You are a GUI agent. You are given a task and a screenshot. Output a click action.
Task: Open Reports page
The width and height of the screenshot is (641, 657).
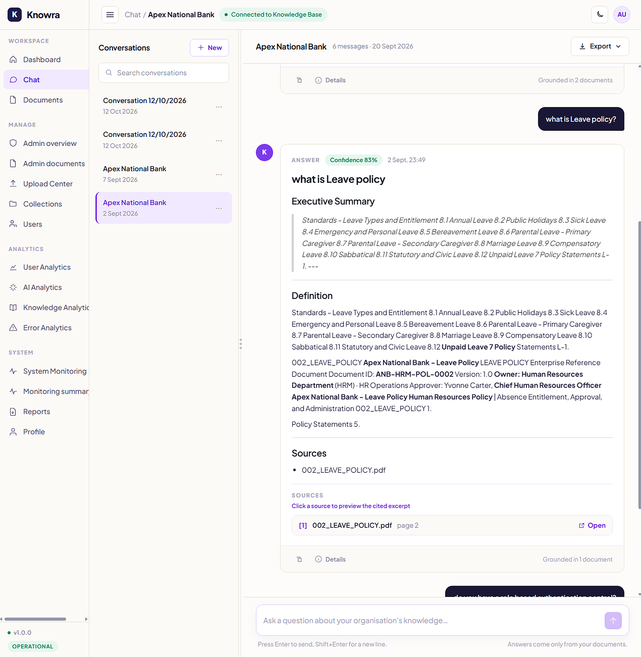[x=46, y=411]
